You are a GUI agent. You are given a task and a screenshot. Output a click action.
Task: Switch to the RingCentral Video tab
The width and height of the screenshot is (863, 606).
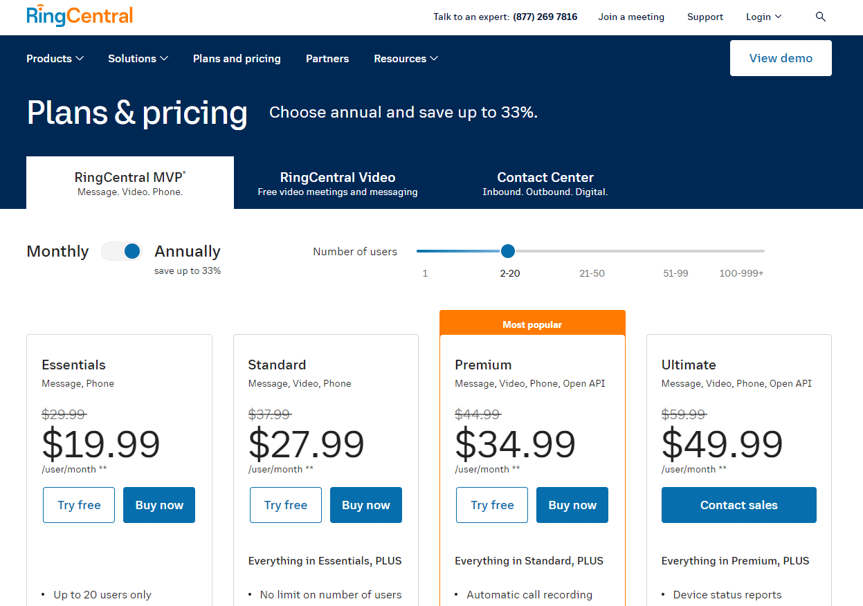click(338, 183)
